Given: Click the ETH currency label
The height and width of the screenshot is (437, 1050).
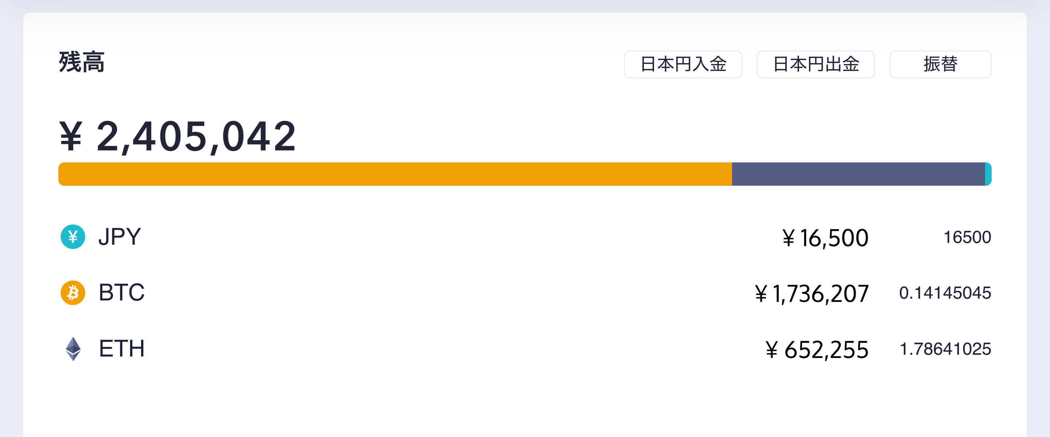Looking at the screenshot, I should [121, 349].
